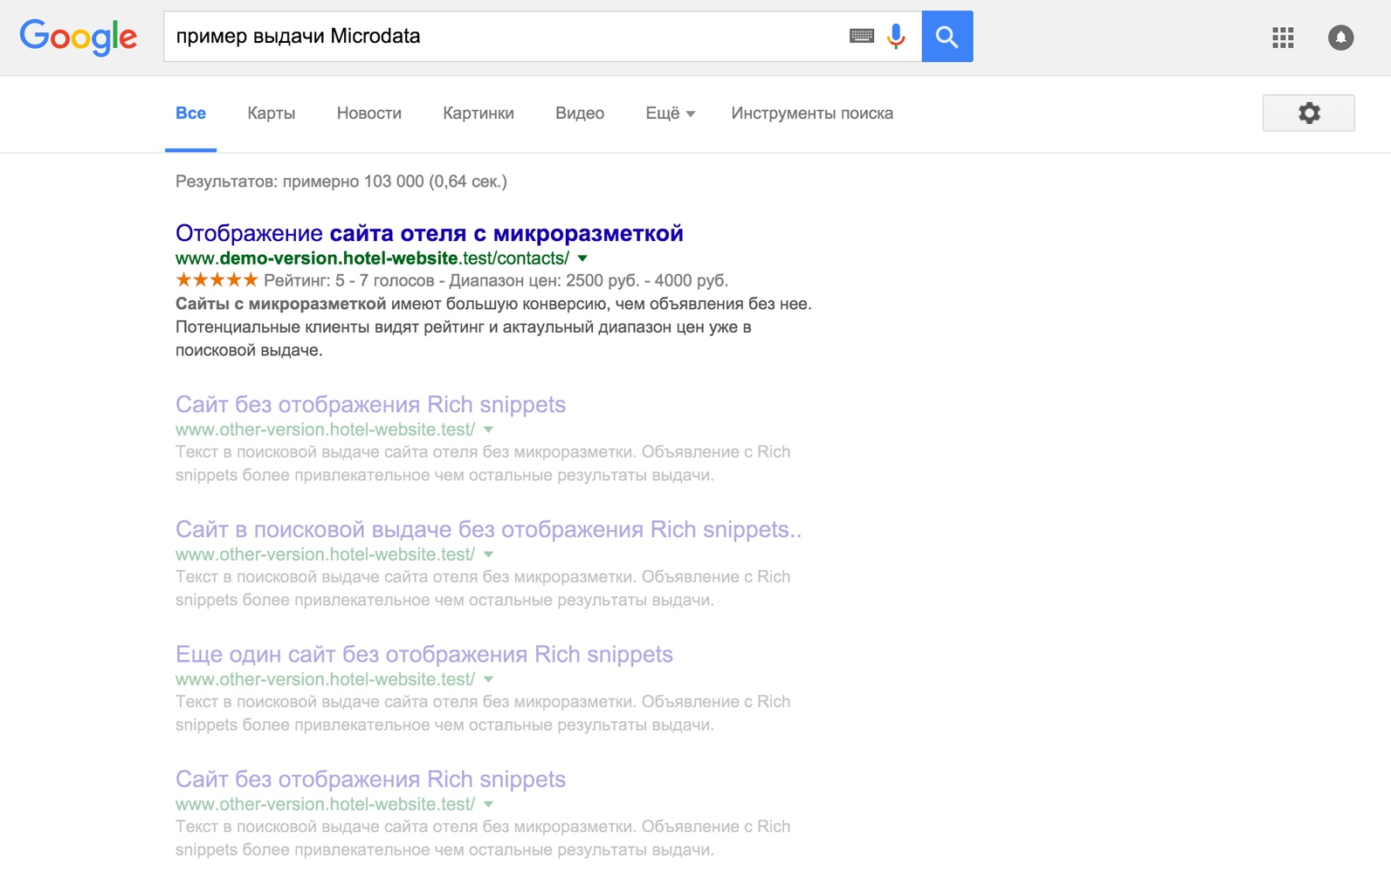Click the demo-version.hotel-website.test/contacts URL

click(372, 258)
